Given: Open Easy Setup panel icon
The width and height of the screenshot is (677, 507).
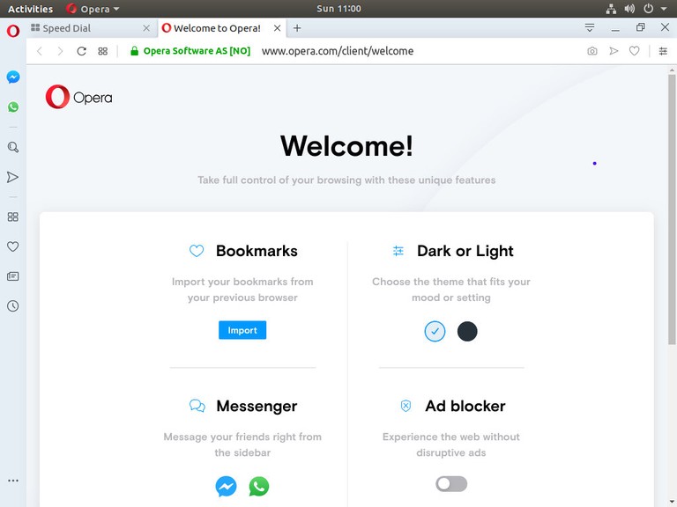Looking at the screenshot, I should 663,51.
